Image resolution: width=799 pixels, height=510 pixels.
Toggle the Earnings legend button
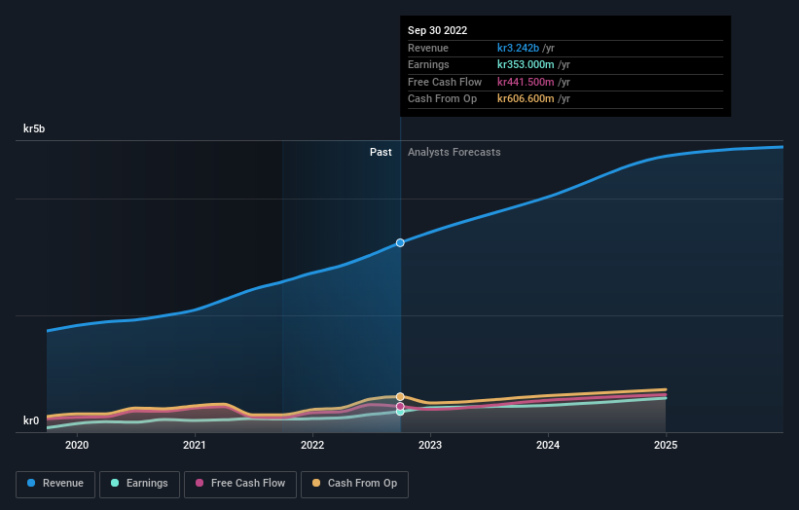pos(139,484)
